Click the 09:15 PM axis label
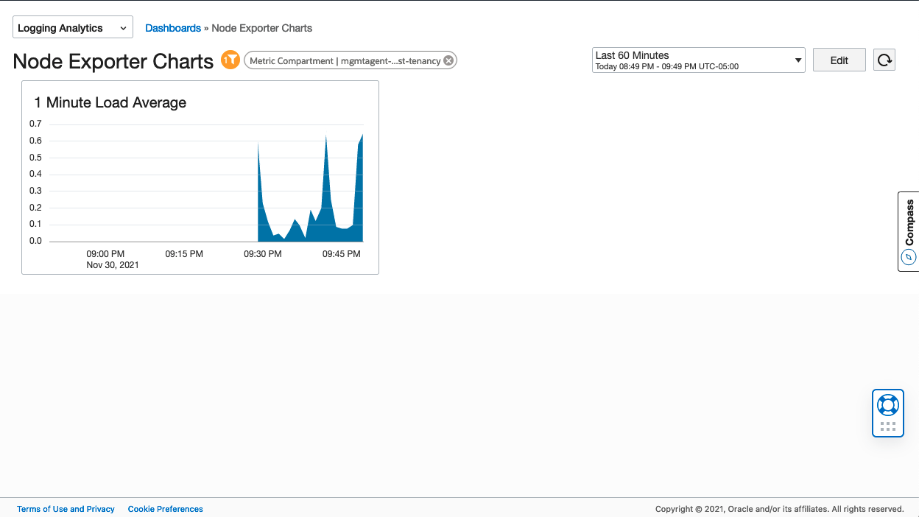The width and height of the screenshot is (919, 517). click(x=184, y=253)
